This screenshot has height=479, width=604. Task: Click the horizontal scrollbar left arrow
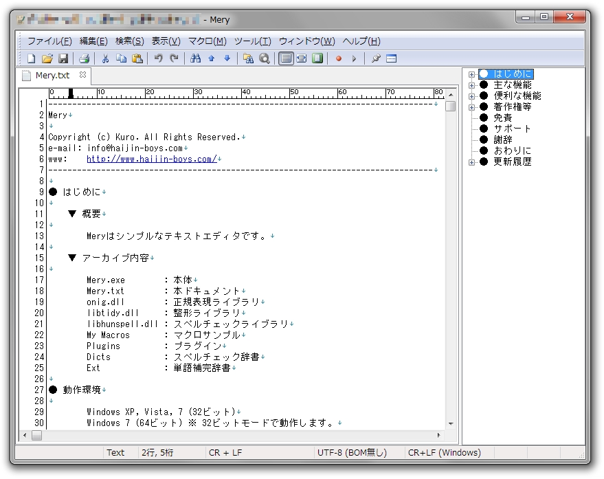25,436
